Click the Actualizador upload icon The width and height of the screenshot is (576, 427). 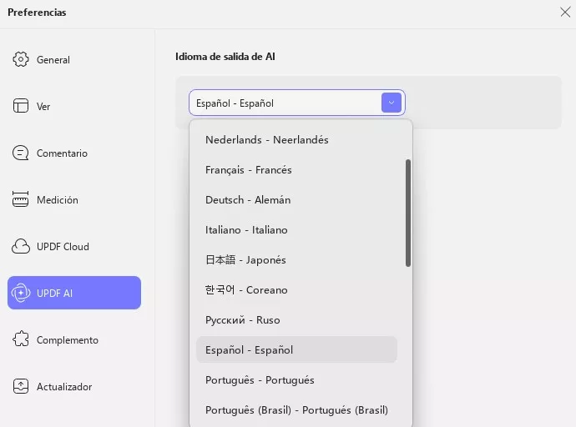21,386
